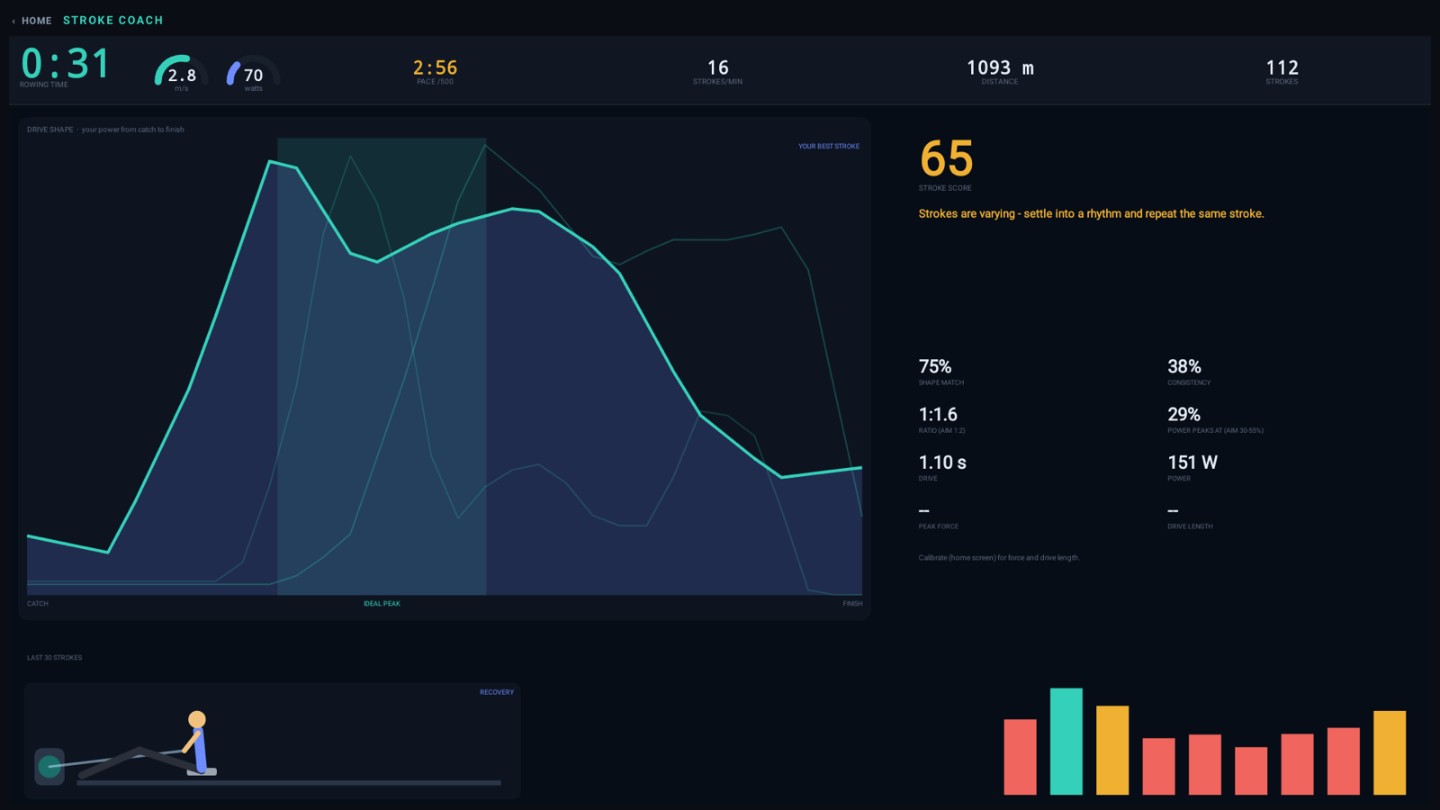
Task: Click the 2:56 pace /500 value
Action: [x=435, y=67]
